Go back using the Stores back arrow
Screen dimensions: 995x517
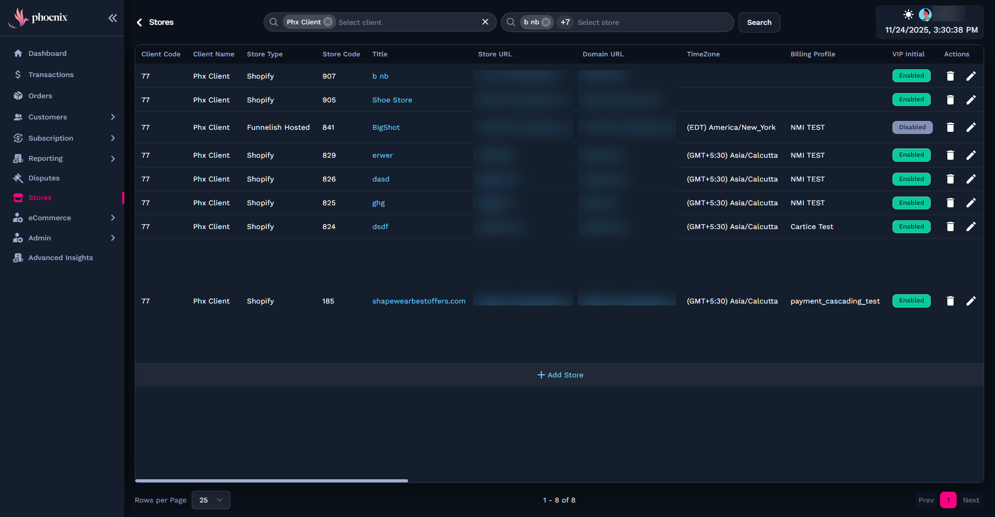(x=139, y=22)
